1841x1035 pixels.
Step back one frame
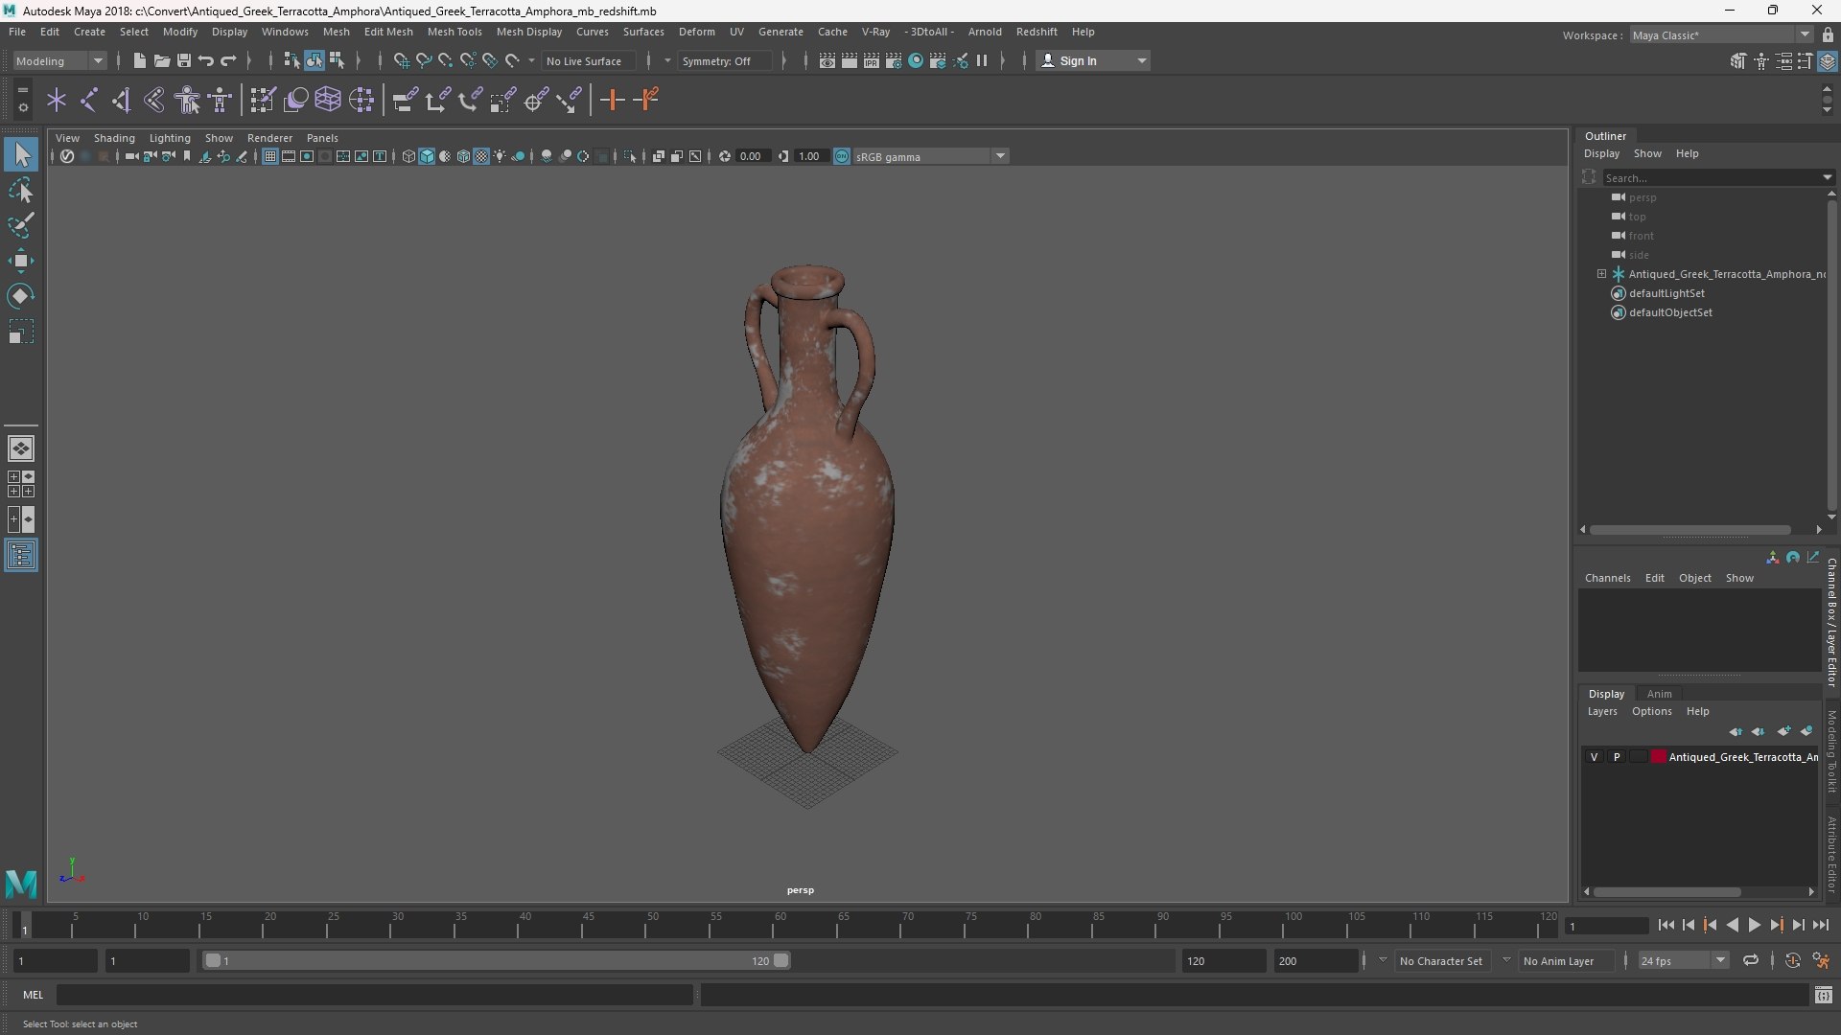[1689, 925]
